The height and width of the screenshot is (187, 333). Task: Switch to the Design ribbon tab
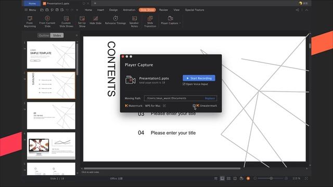click(x=113, y=10)
